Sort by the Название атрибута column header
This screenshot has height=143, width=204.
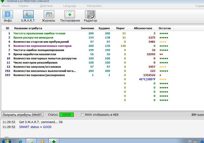click(28, 28)
